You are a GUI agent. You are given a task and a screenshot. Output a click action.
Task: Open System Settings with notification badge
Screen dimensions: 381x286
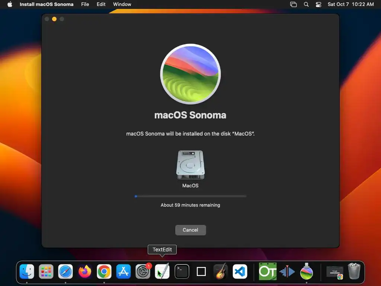coord(143,271)
